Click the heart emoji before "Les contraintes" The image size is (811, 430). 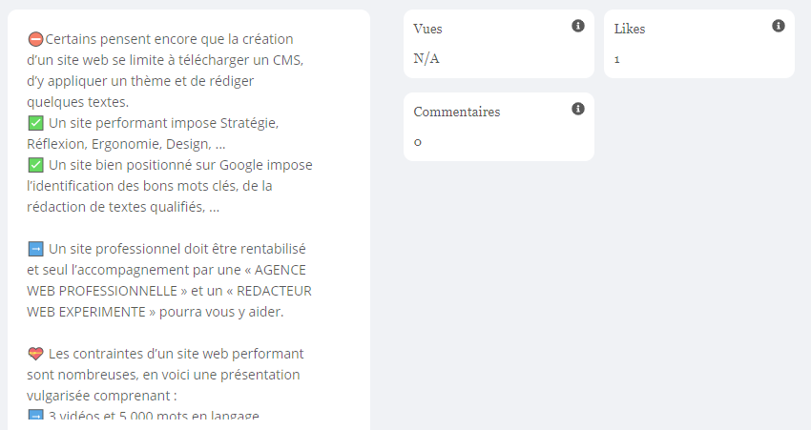click(35, 354)
